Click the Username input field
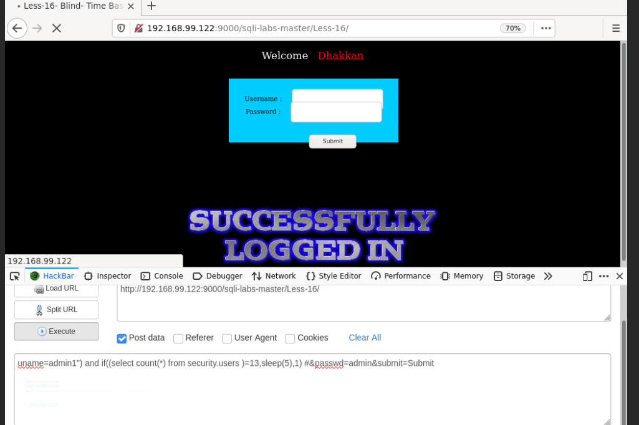This screenshot has height=425, width=639. (337, 96)
